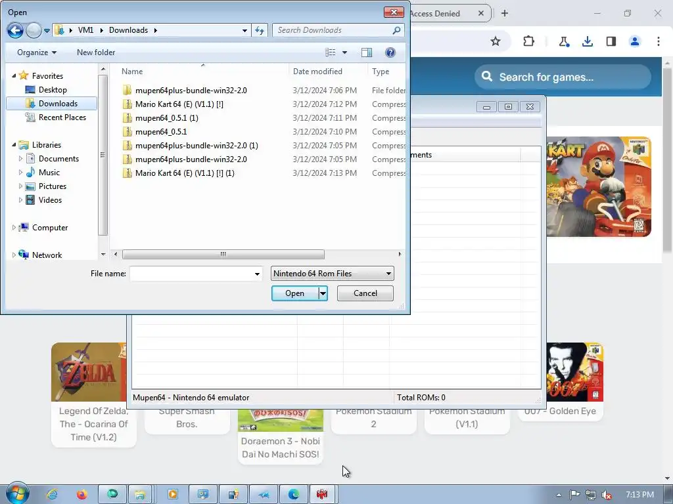Open the Windows Start menu
Screen dimensions: 673x504
tap(17, 493)
